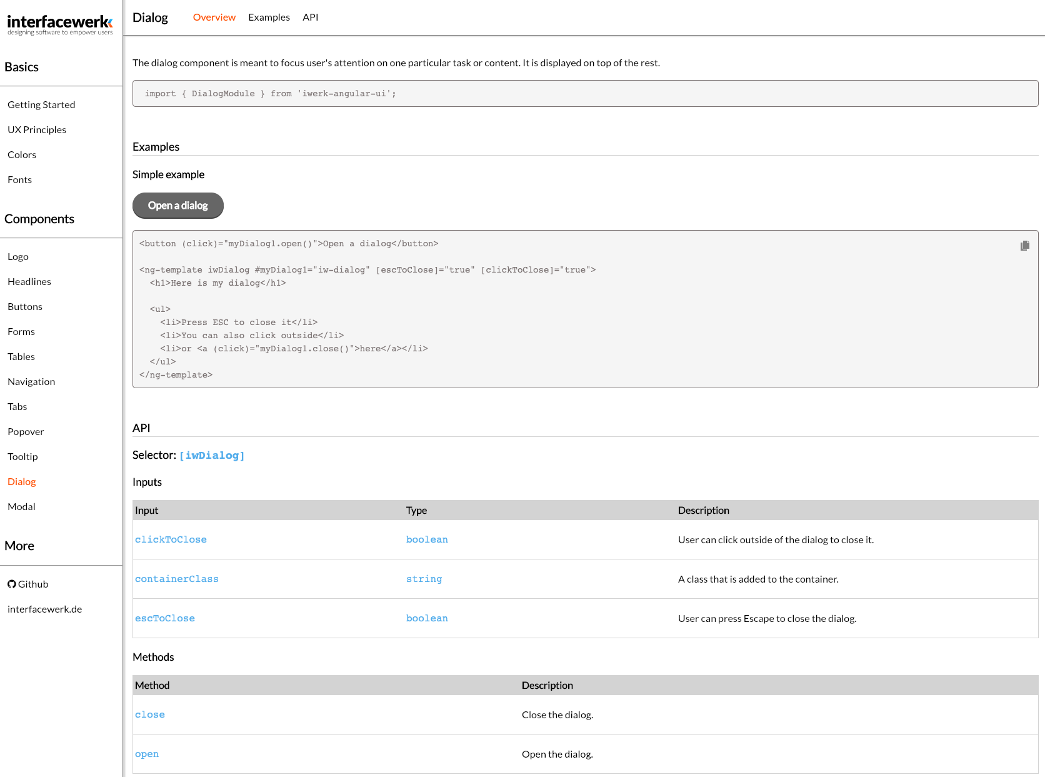Go to the Navigation component
The height and width of the screenshot is (777, 1045).
click(x=31, y=381)
